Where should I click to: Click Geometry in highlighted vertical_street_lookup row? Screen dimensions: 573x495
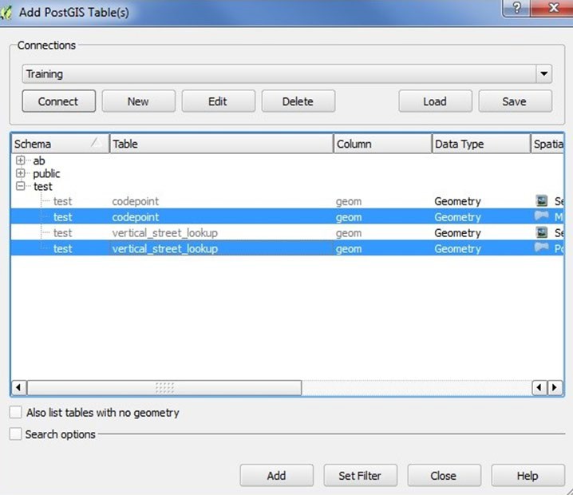click(457, 249)
